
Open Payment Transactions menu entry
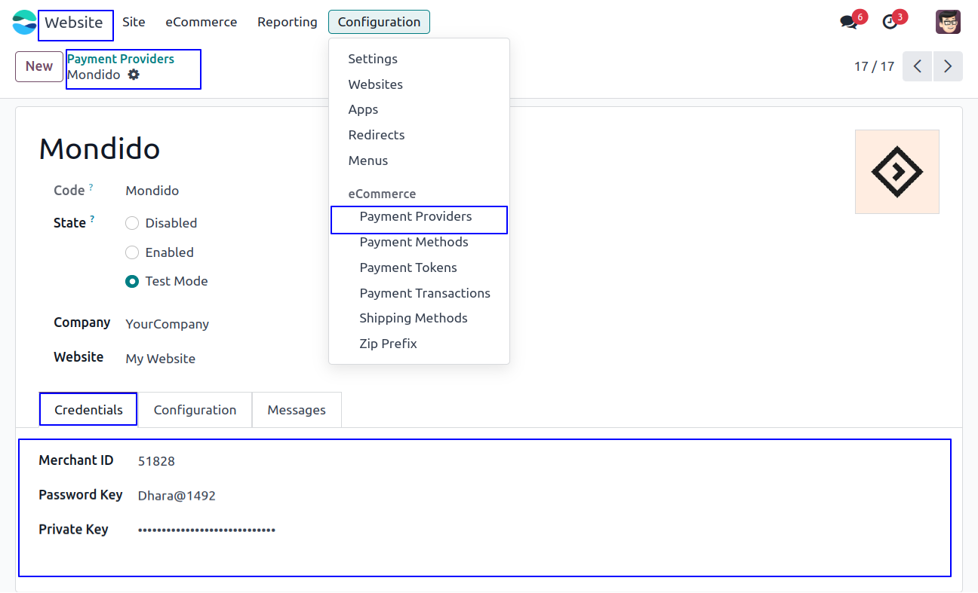[x=425, y=293]
